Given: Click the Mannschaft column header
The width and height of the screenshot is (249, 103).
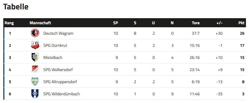Looking at the screenshot, I should point(40,23).
